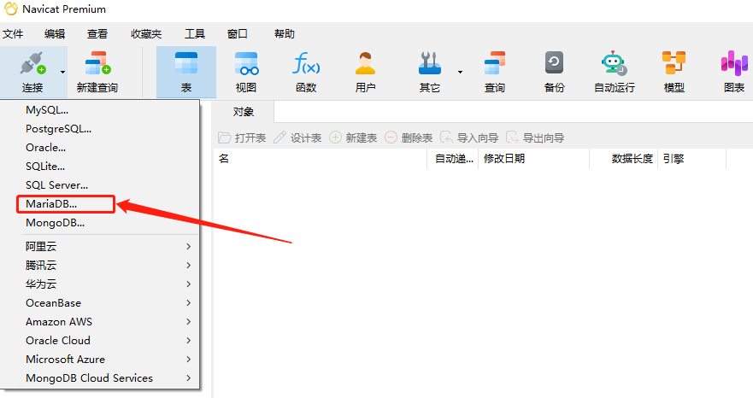This screenshot has height=398, width=753.
Task: Expand the Amazon AWS submenu arrow
Action: (189, 322)
